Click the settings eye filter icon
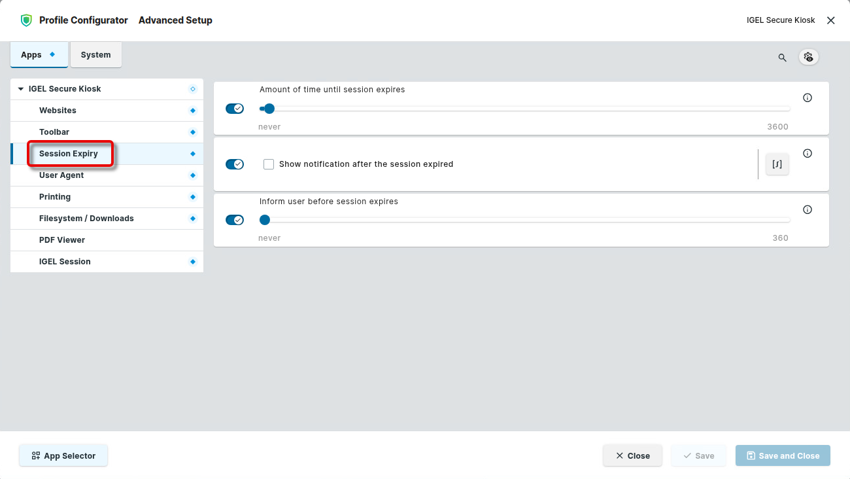Viewport: 850px width, 479px height. [x=809, y=57]
